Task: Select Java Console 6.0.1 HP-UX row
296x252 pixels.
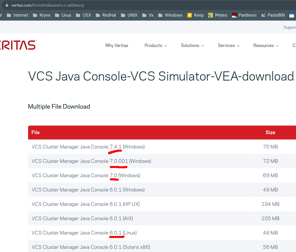Action: coord(85,204)
